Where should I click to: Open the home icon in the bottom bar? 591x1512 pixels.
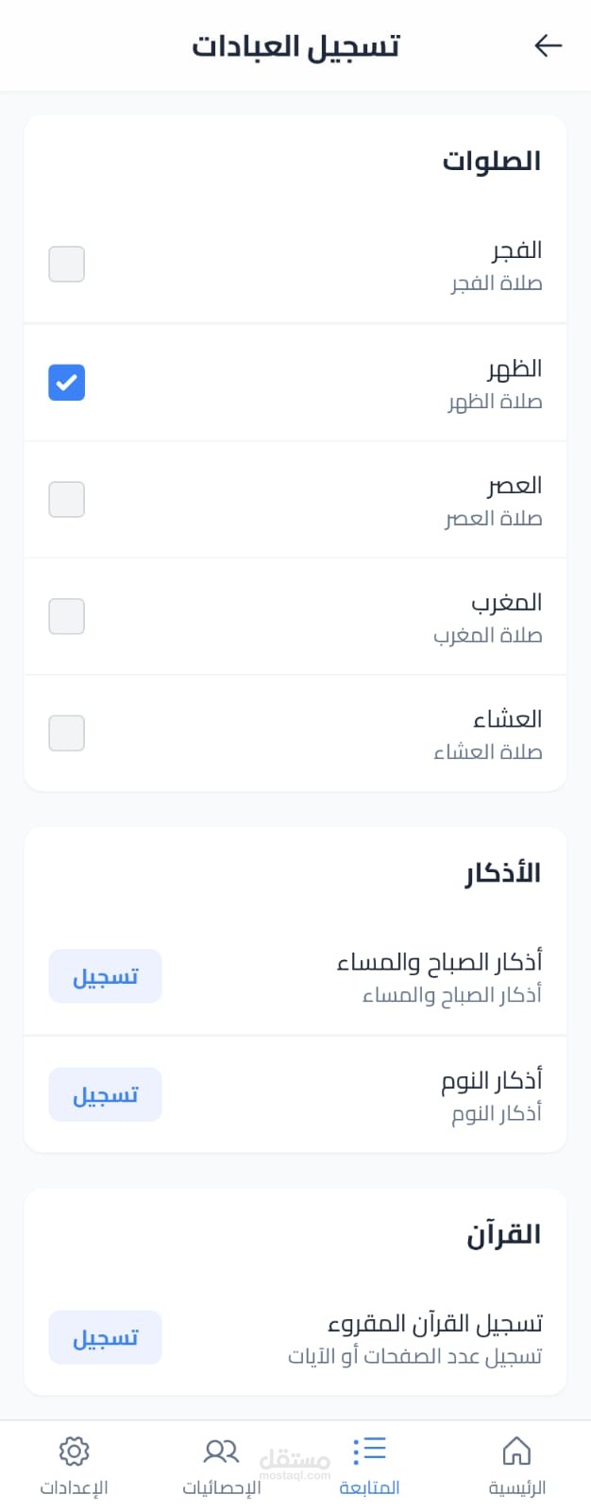coord(516,1451)
